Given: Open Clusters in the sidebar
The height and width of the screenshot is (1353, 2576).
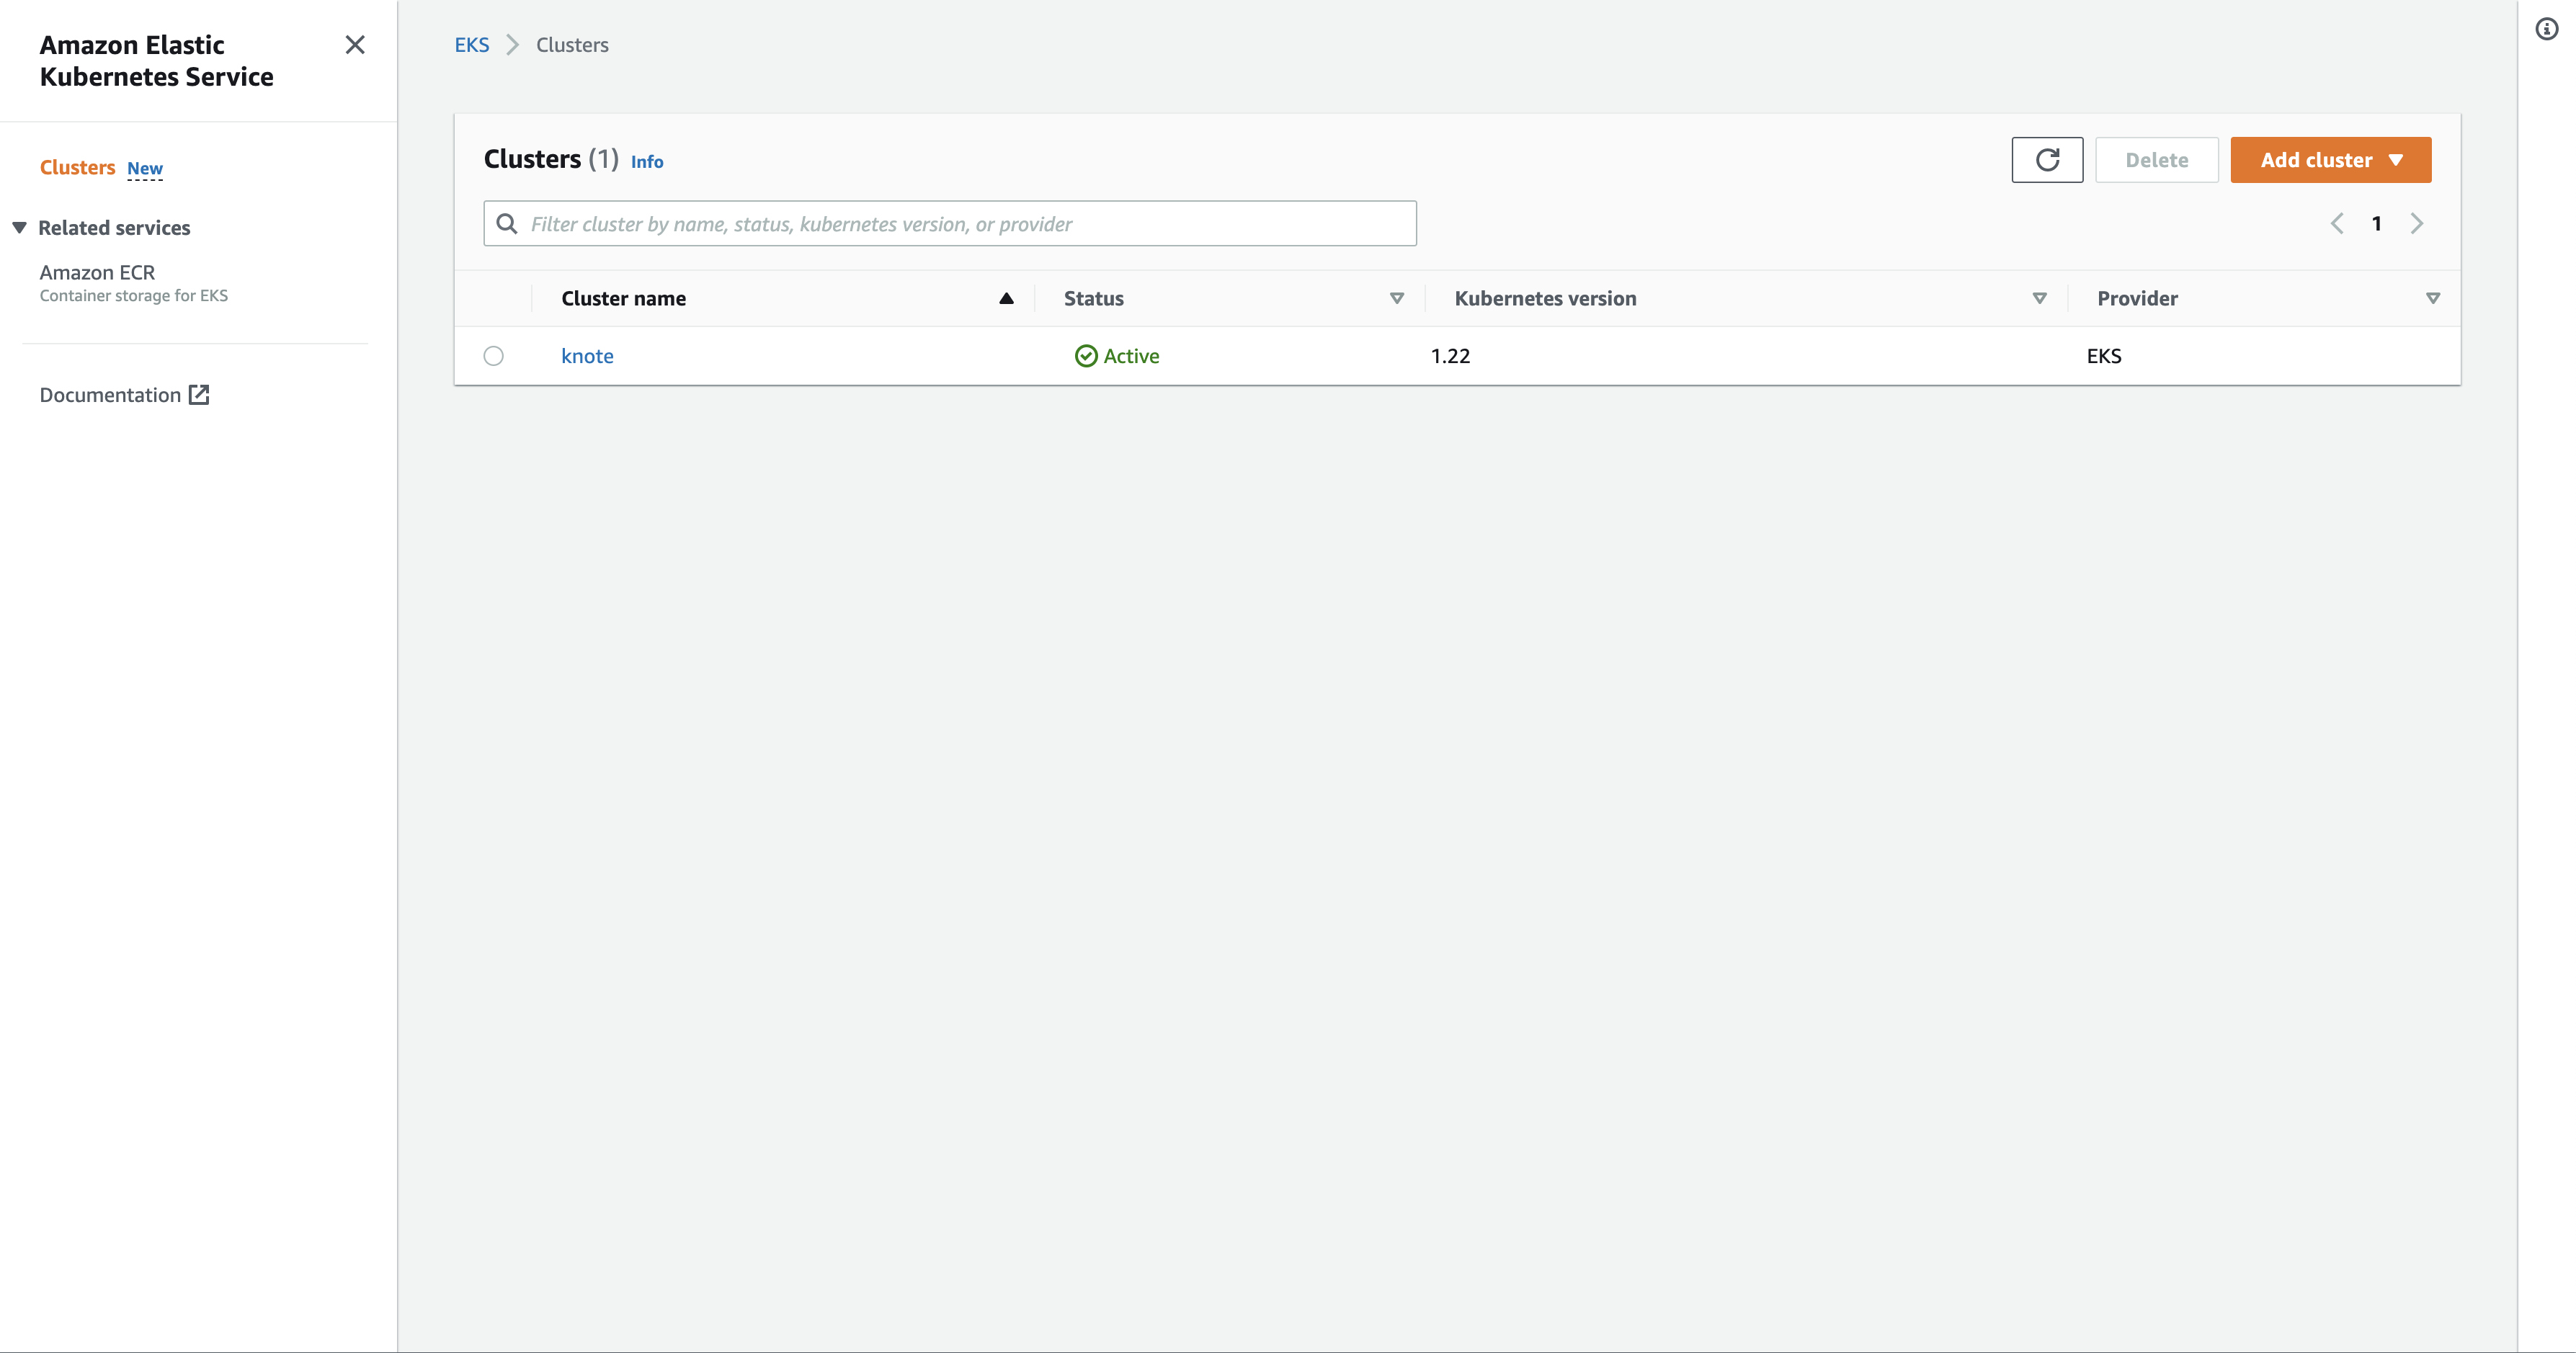Looking at the screenshot, I should 77,168.
